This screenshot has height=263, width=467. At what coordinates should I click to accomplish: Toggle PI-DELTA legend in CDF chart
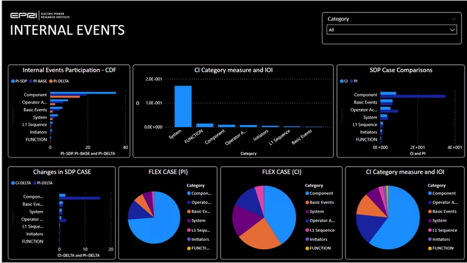[59, 81]
